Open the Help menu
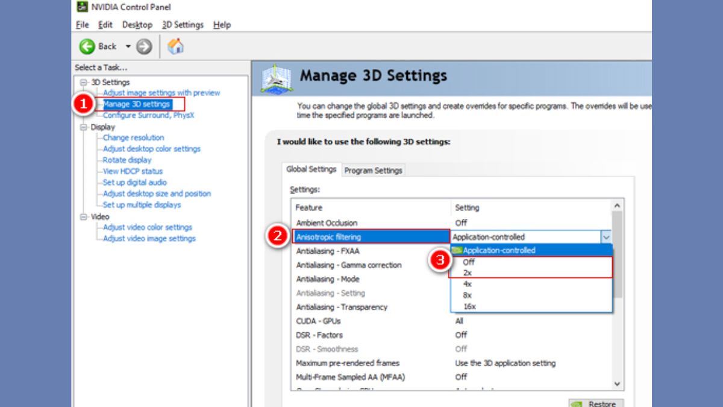 click(x=222, y=25)
